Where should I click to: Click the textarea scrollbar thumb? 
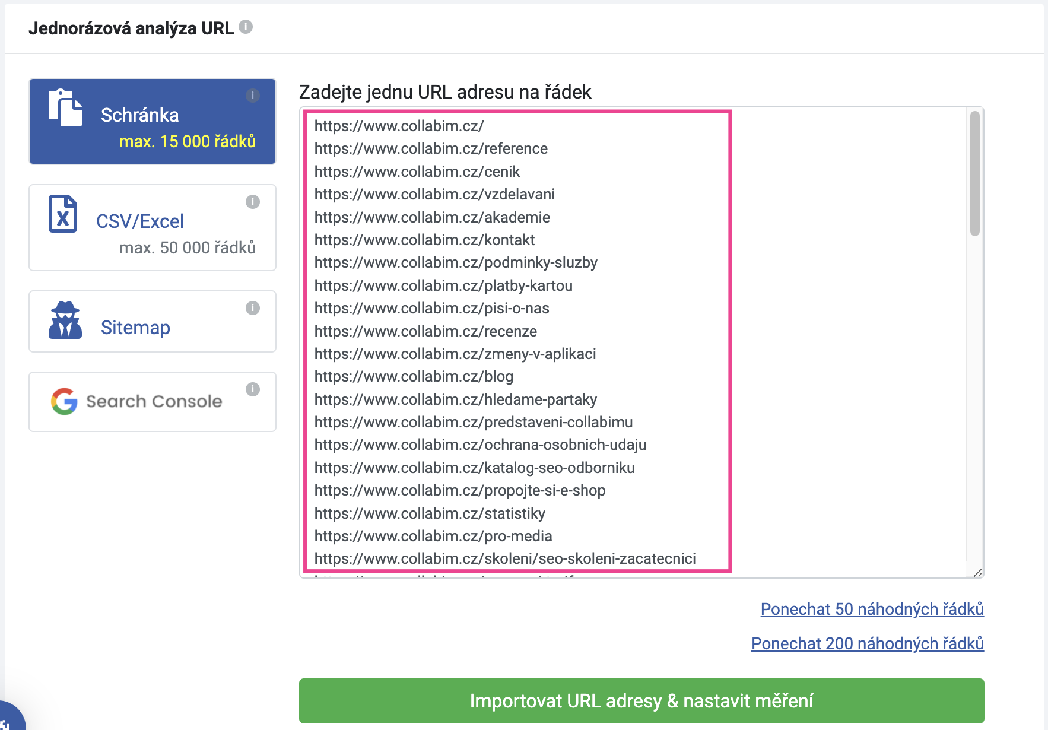pyautogui.click(x=974, y=173)
